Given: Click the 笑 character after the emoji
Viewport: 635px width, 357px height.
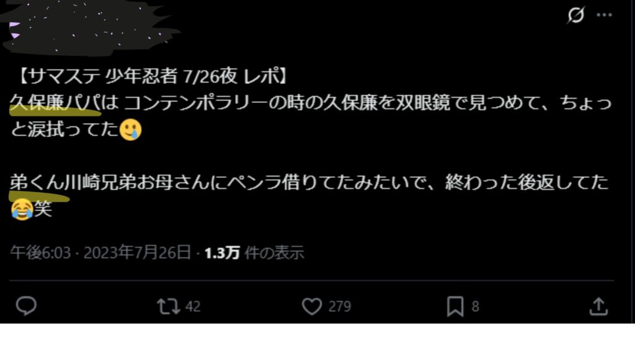Looking at the screenshot, I should 43,209.
